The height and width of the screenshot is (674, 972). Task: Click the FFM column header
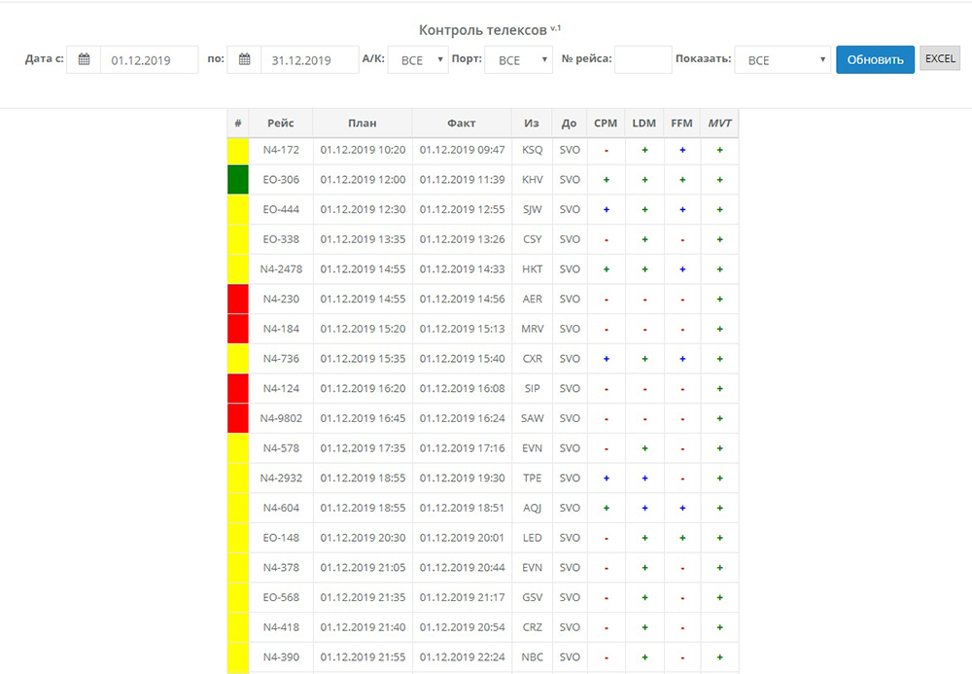[x=682, y=123]
